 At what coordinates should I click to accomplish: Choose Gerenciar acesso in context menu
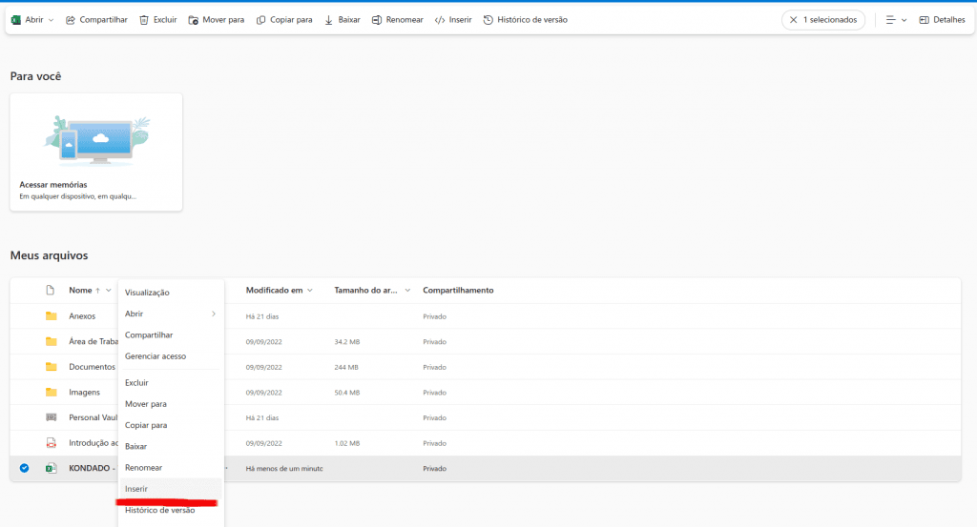[156, 356]
